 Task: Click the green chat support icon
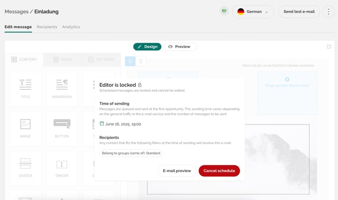[x=224, y=11]
